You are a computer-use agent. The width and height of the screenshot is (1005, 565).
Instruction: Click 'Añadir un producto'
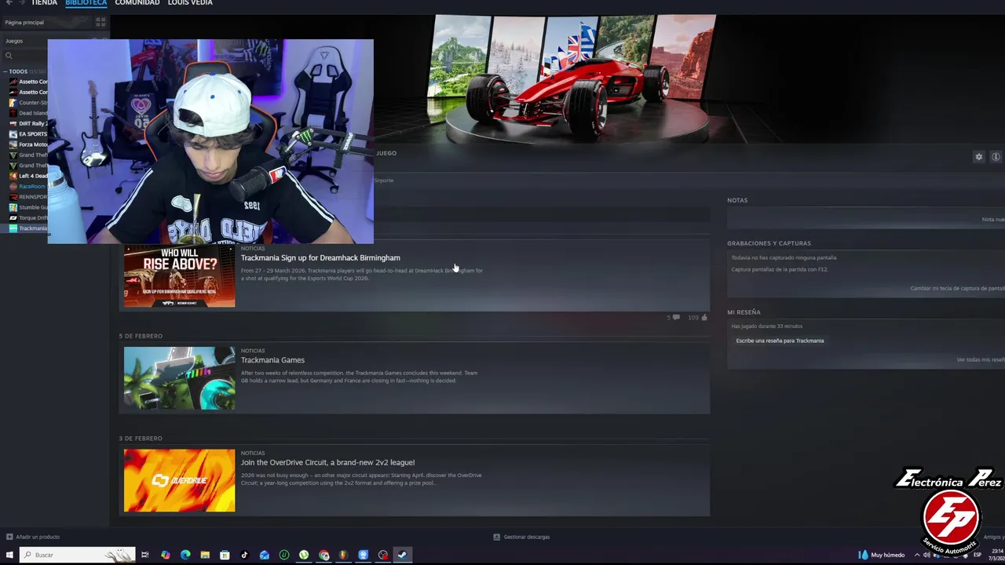point(33,537)
